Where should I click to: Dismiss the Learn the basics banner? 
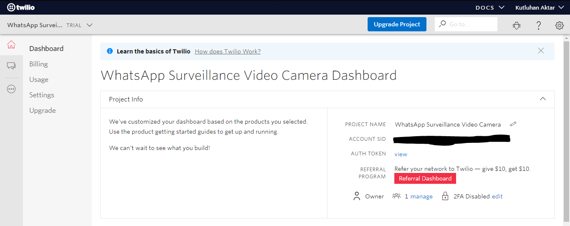click(x=541, y=51)
